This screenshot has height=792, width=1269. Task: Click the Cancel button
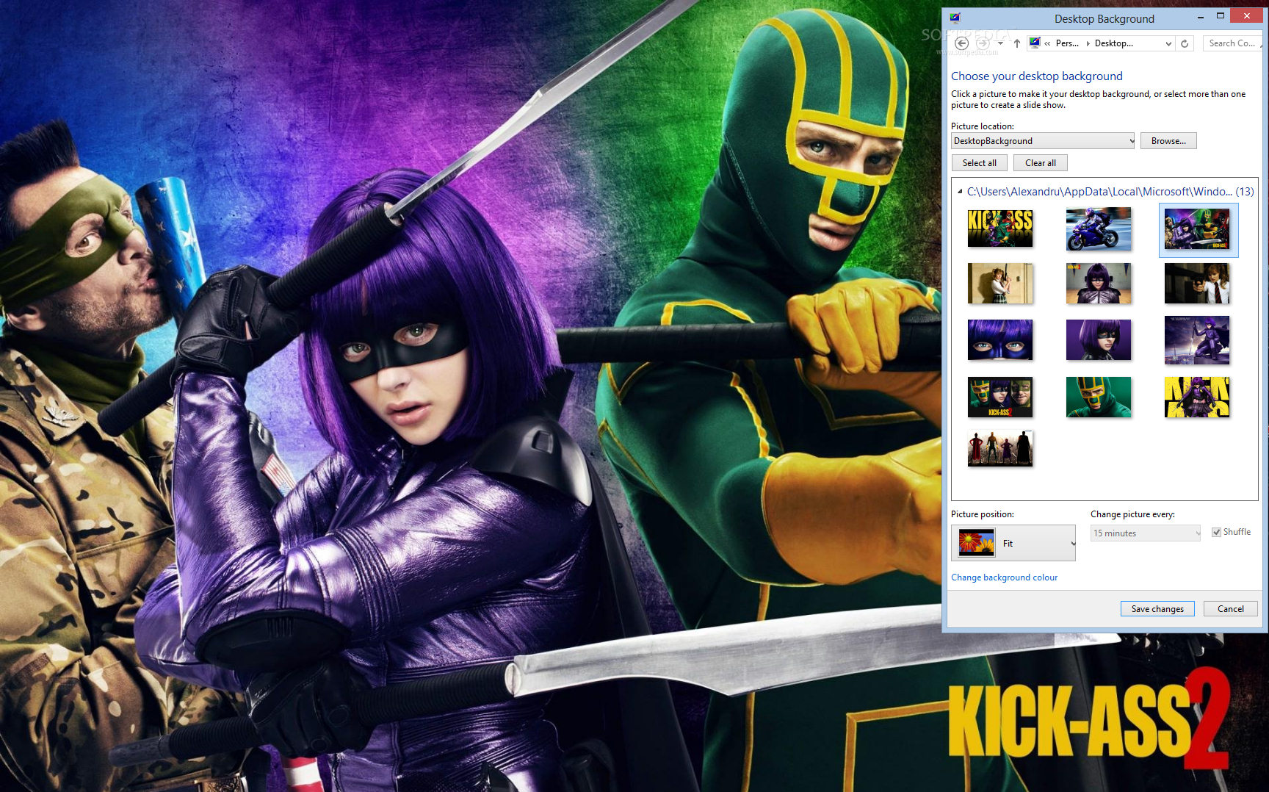coord(1231,609)
